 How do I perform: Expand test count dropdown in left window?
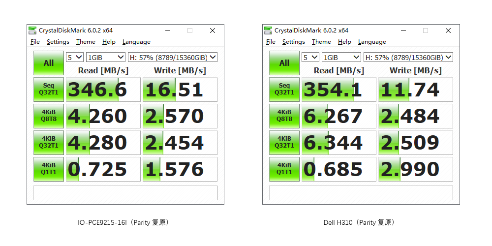[75, 58]
